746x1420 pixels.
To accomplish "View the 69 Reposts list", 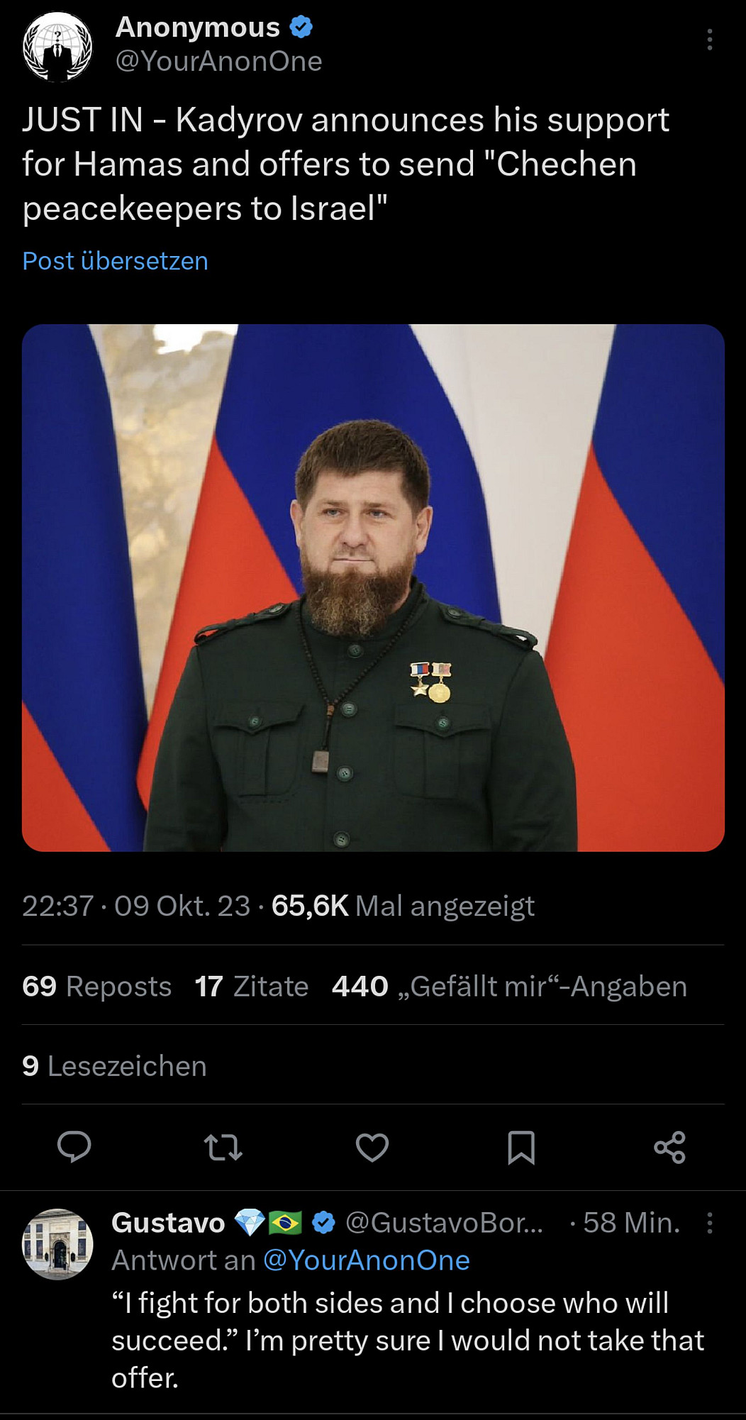I will click(x=97, y=986).
